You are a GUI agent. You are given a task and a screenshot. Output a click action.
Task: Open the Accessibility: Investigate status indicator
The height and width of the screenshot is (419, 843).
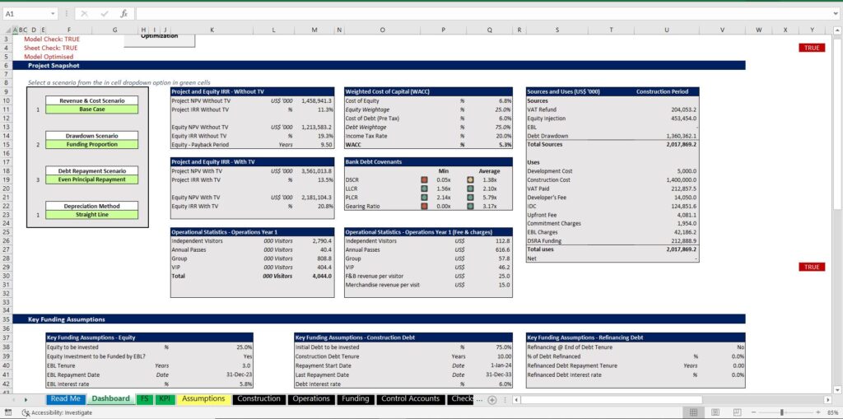pyautogui.click(x=56, y=412)
